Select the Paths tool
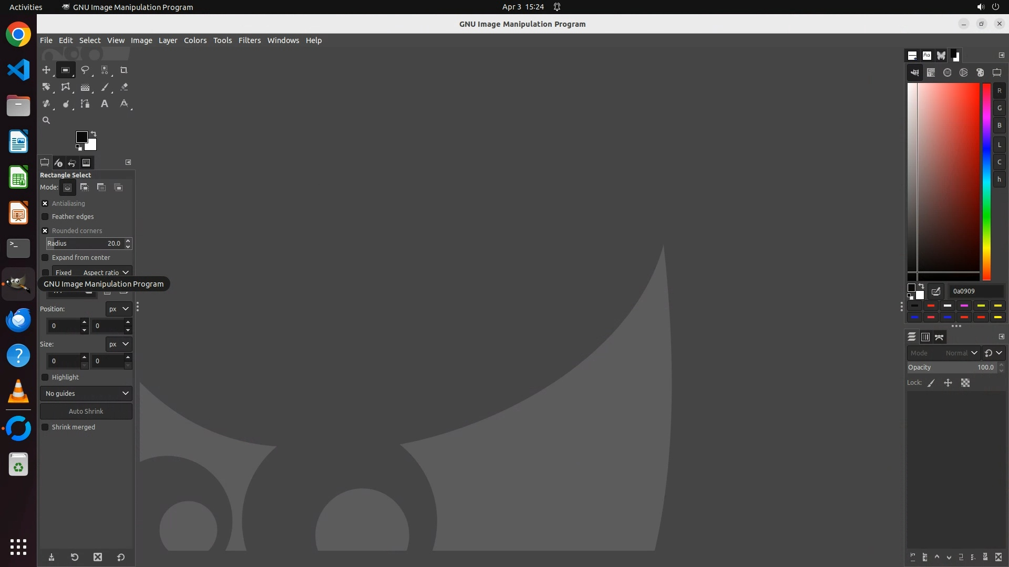 pyautogui.click(x=85, y=104)
